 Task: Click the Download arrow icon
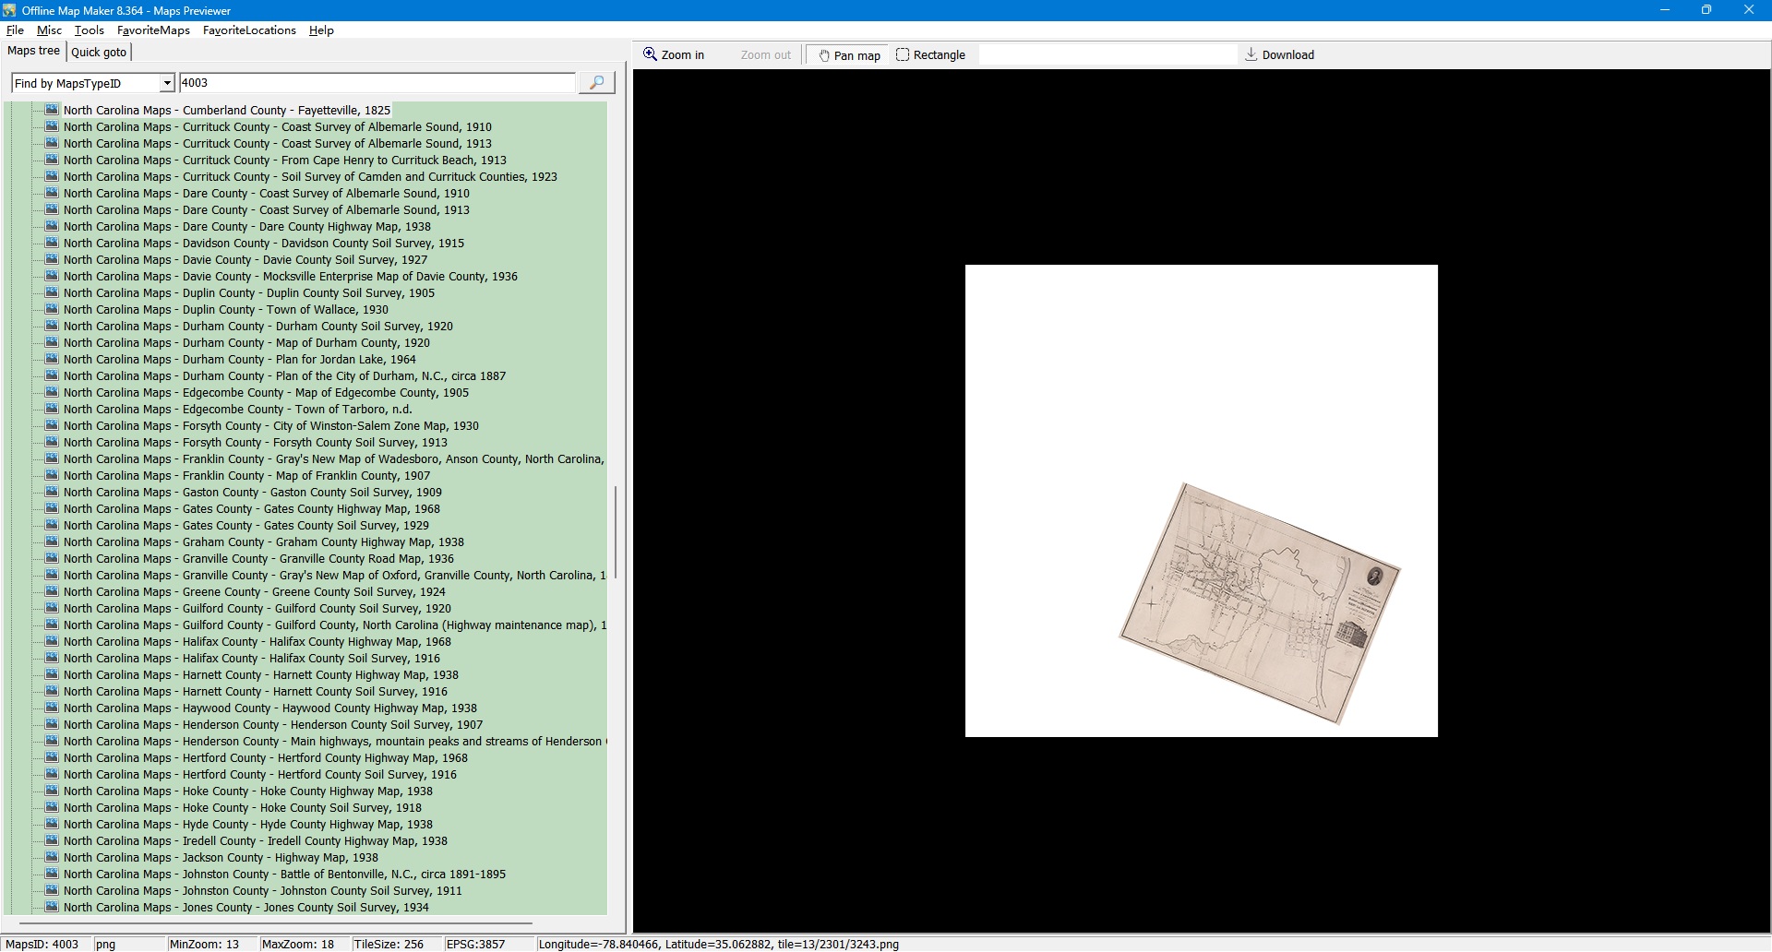[x=1251, y=54]
